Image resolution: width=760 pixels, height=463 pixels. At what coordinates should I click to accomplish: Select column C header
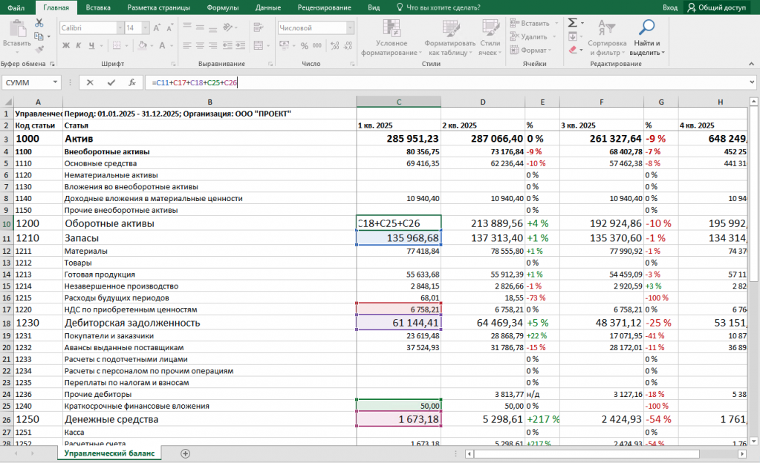398,102
